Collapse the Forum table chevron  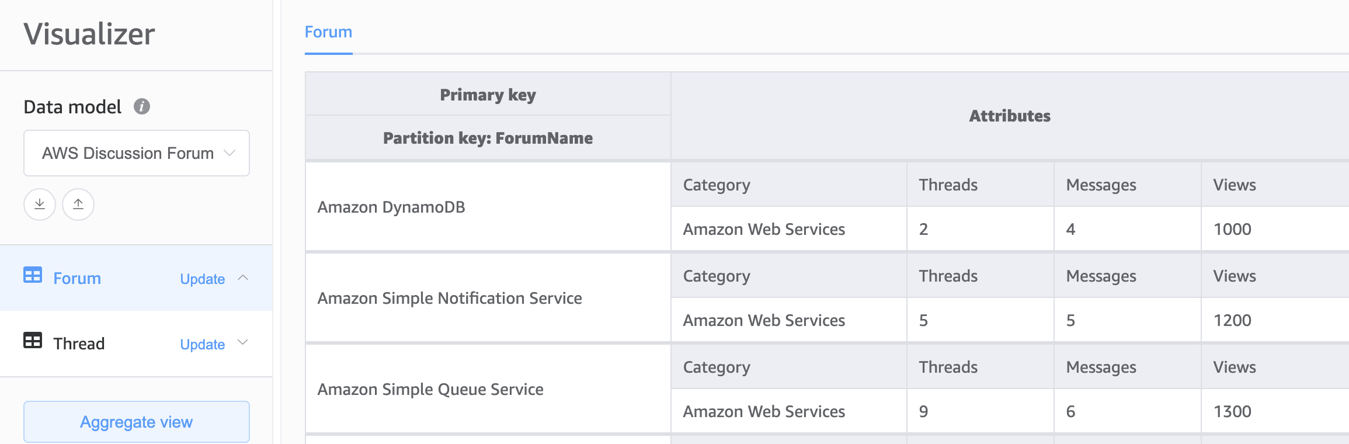click(244, 277)
